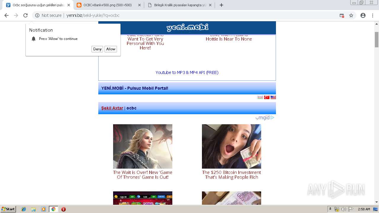Viewport: 379px width, 213px height.
Task: Click 'Hottie Is Near To None' ad link
Action: pos(229,38)
